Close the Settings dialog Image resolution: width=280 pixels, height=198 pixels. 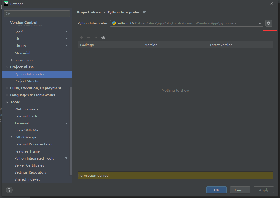click(x=271, y=4)
